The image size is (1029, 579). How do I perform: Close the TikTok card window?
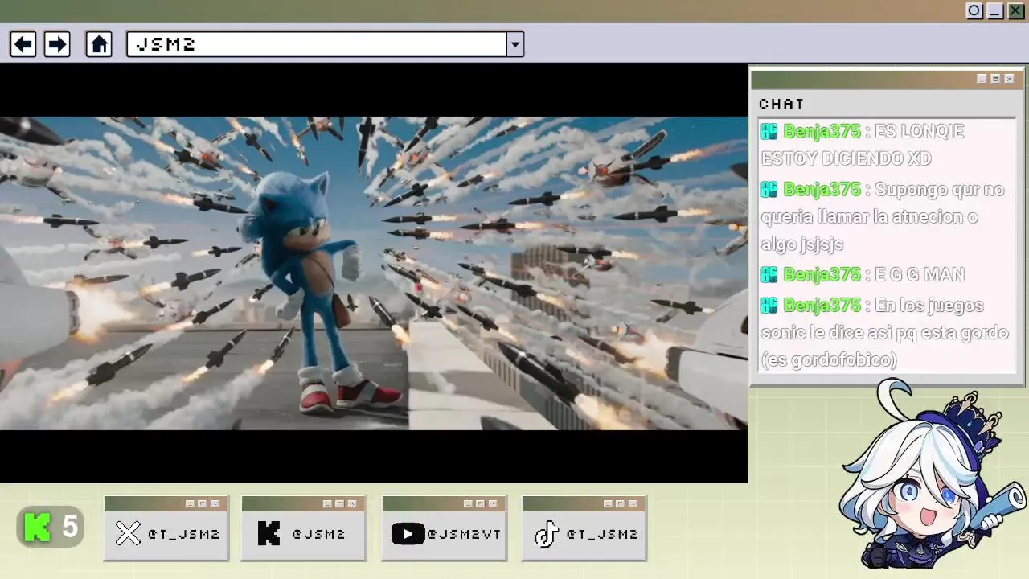[633, 503]
